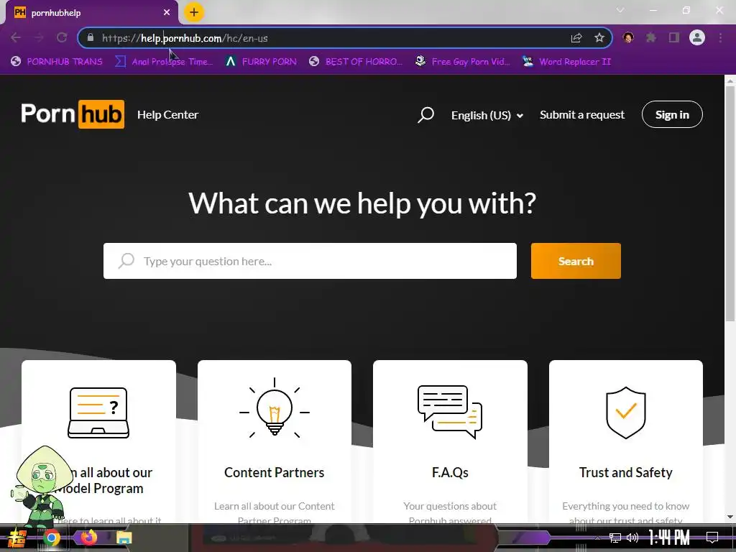This screenshot has height=552, width=736.
Task: Click the share page icon in the address bar
Action: click(x=576, y=38)
